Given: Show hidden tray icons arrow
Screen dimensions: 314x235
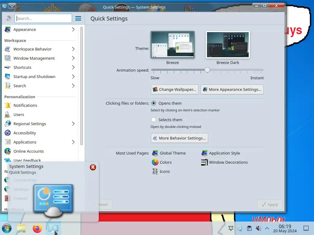Looking at the screenshot, I should coord(267,228).
